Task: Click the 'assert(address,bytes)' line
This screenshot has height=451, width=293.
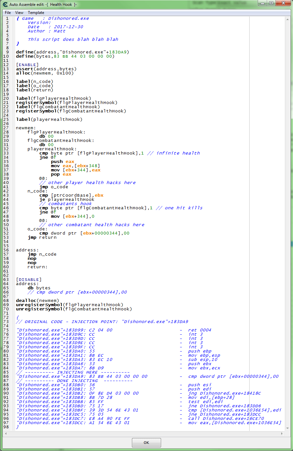Action: [x=46, y=69]
